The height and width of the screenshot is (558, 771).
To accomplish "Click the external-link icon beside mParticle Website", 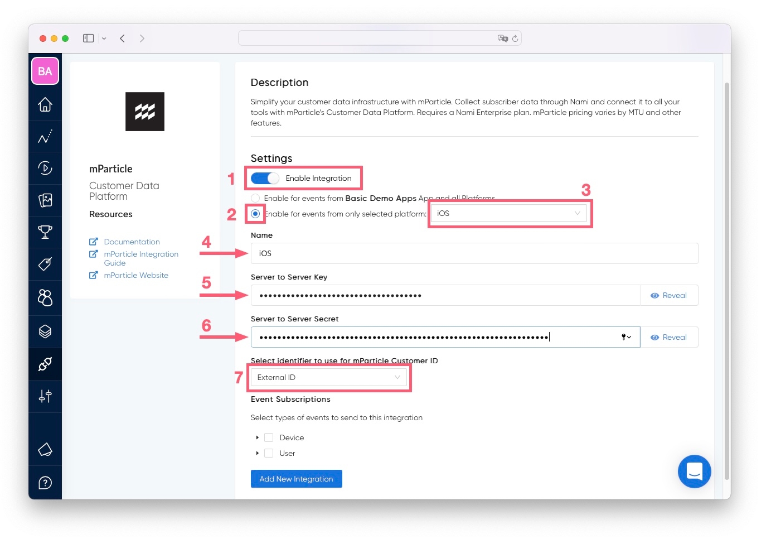I will click(94, 275).
